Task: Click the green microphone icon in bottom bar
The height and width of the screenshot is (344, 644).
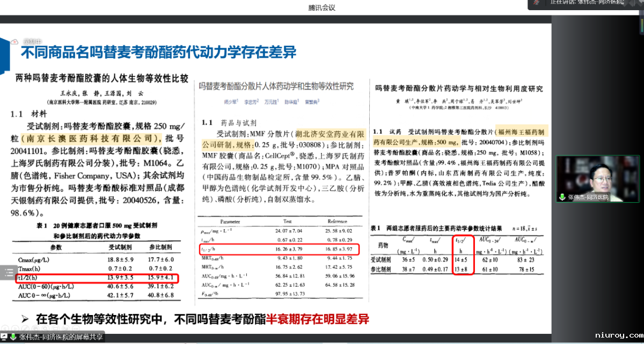Action: pyautogui.click(x=14, y=338)
